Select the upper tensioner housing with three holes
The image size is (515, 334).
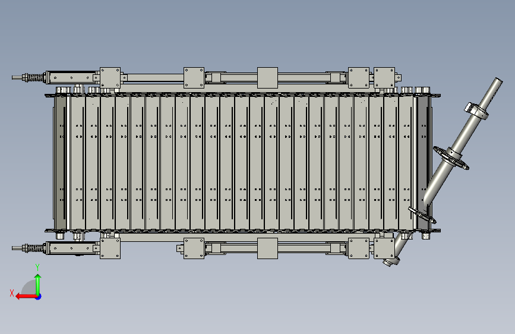tap(72, 78)
